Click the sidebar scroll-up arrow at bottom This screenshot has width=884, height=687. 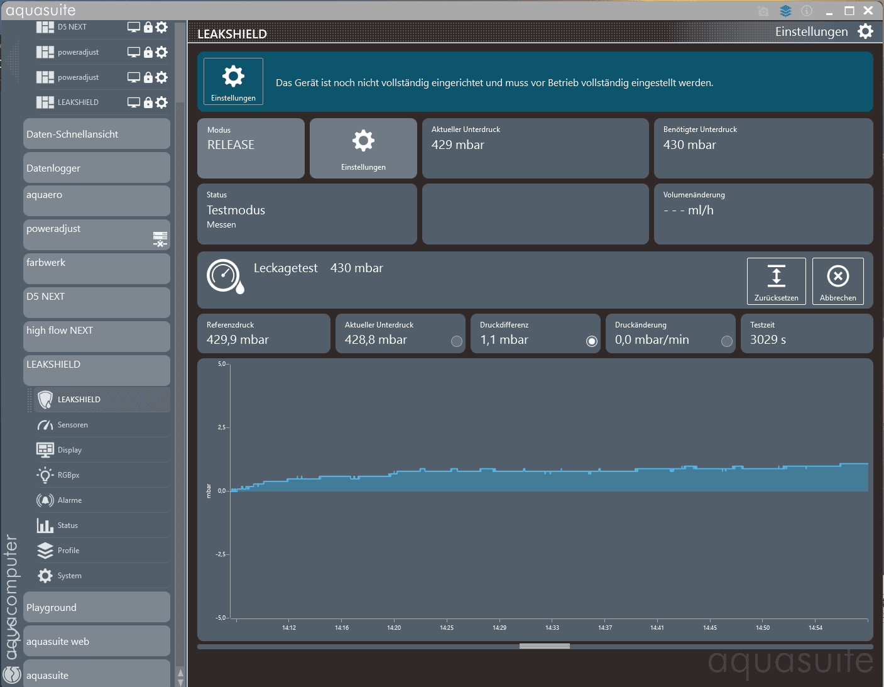(180, 674)
